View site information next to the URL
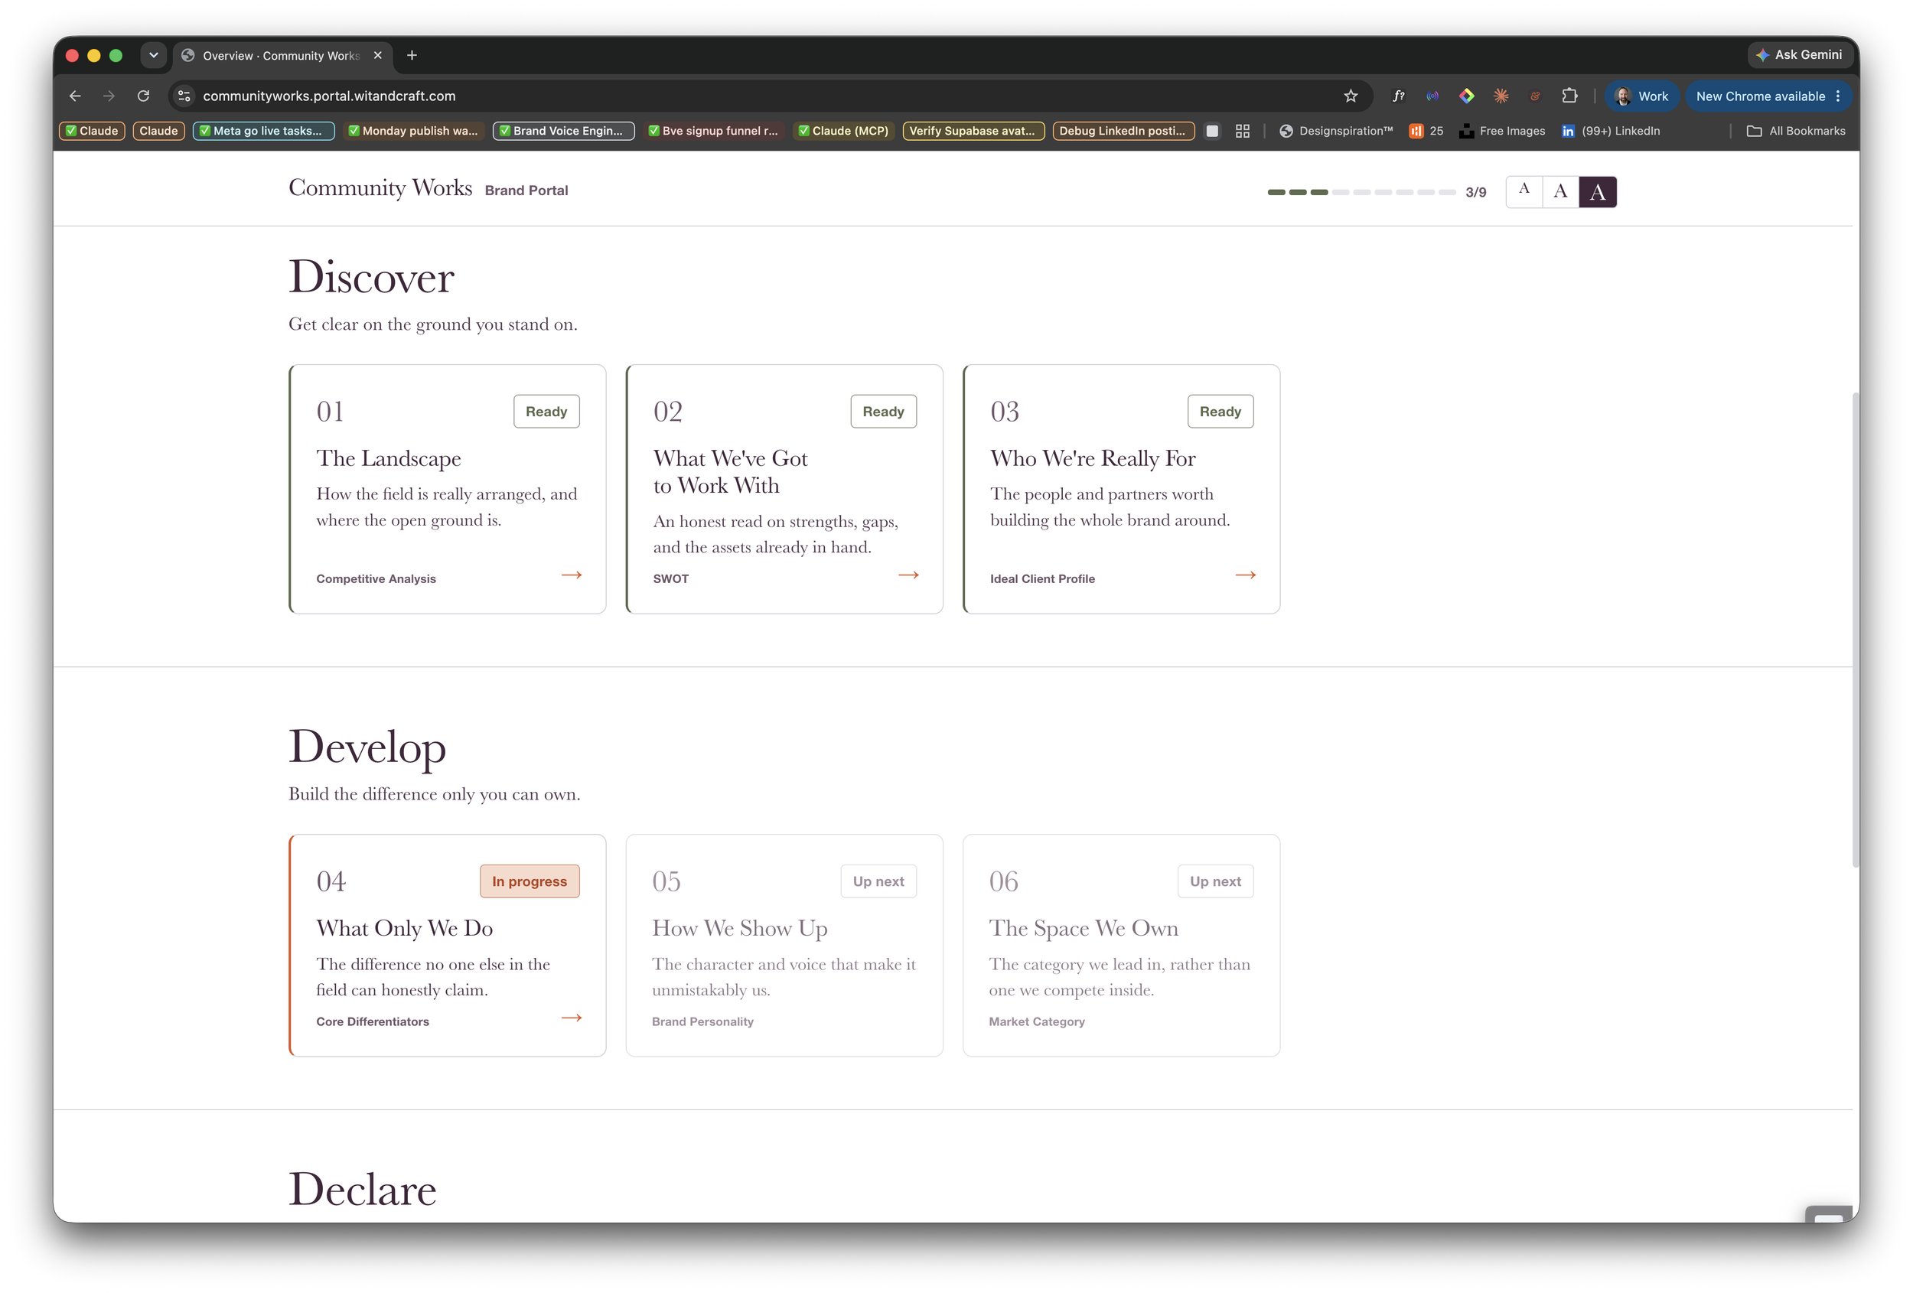 pyautogui.click(x=184, y=96)
